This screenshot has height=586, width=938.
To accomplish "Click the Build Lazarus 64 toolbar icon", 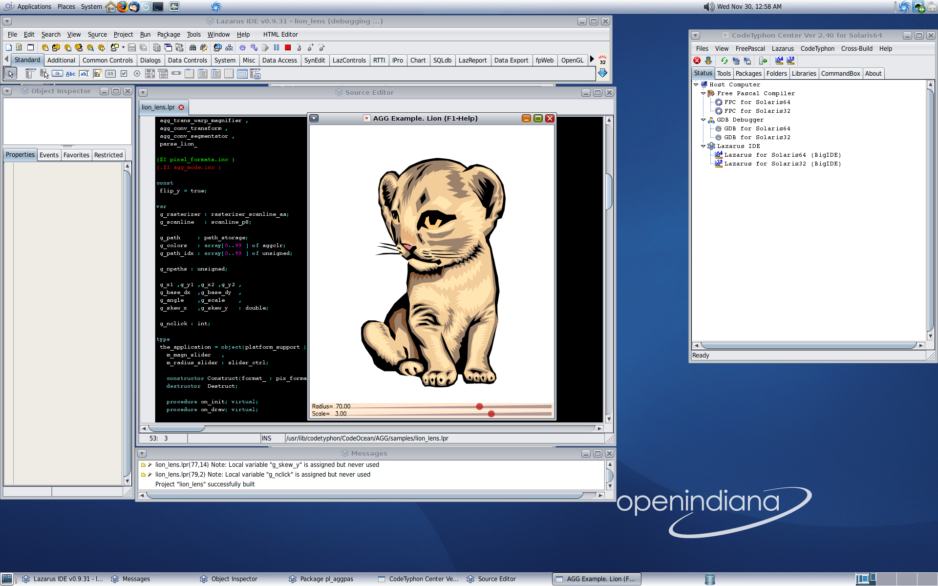I will pos(779,61).
